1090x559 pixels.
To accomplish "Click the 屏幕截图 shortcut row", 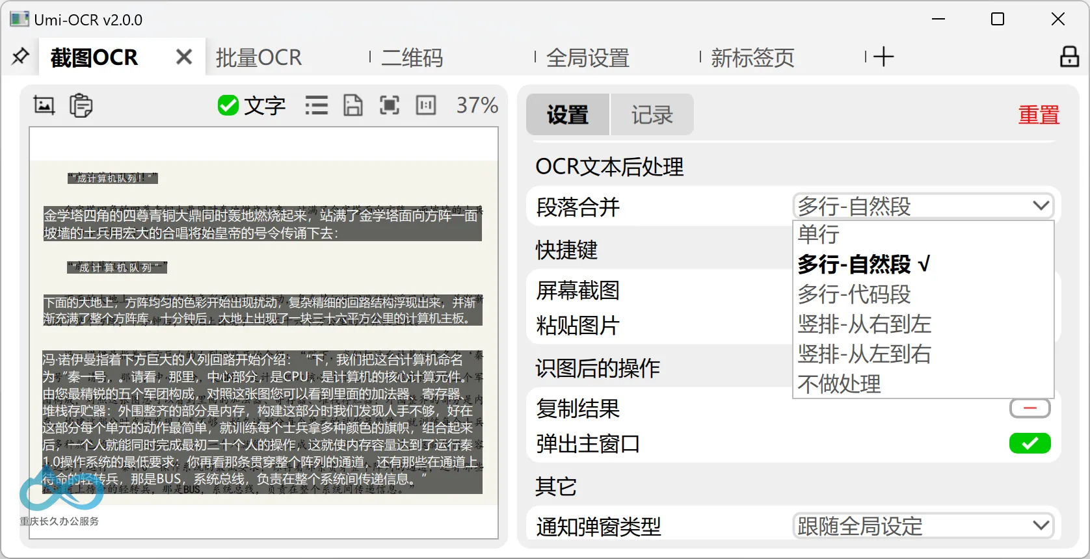I will tap(660, 291).
